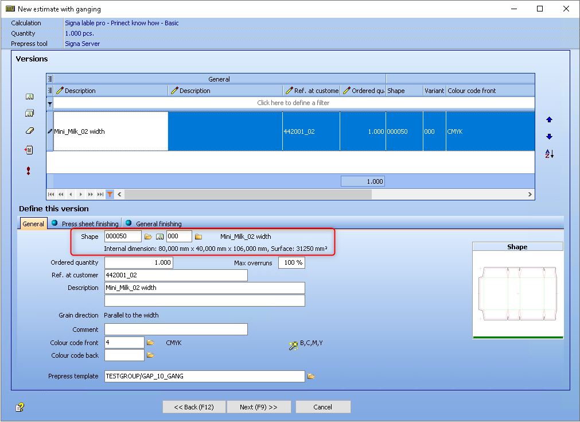
Task: Click the Next (F9) >> button
Action: tap(259, 407)
